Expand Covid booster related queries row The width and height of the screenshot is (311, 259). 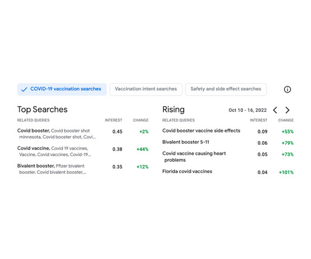83,134
